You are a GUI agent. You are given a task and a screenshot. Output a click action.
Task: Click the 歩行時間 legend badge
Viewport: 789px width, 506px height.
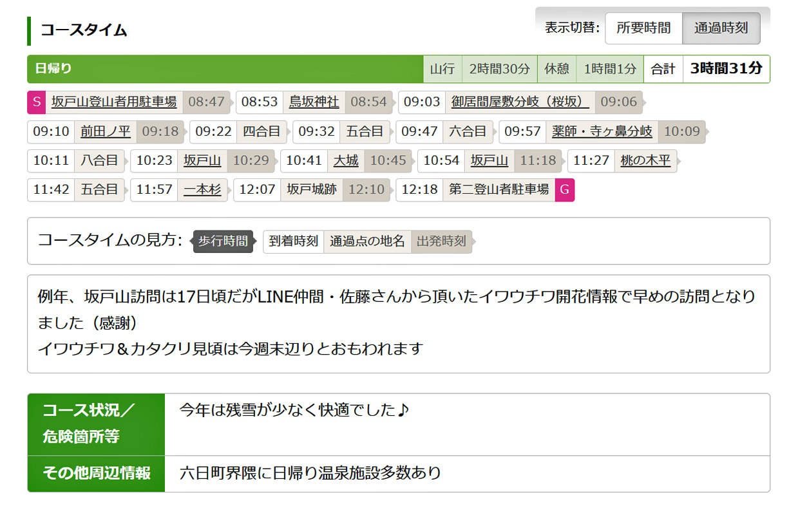pyautogui.click(x=223, y=241)
